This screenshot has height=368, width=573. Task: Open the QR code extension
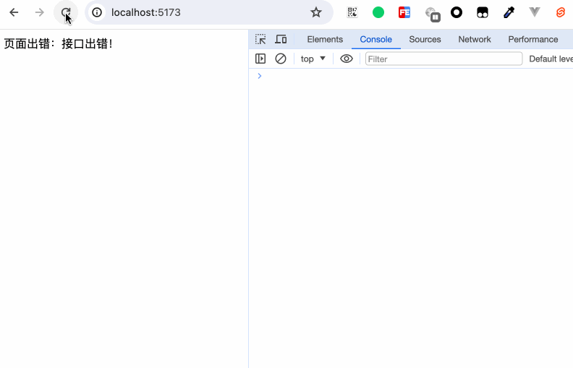[x=352, y=12]
